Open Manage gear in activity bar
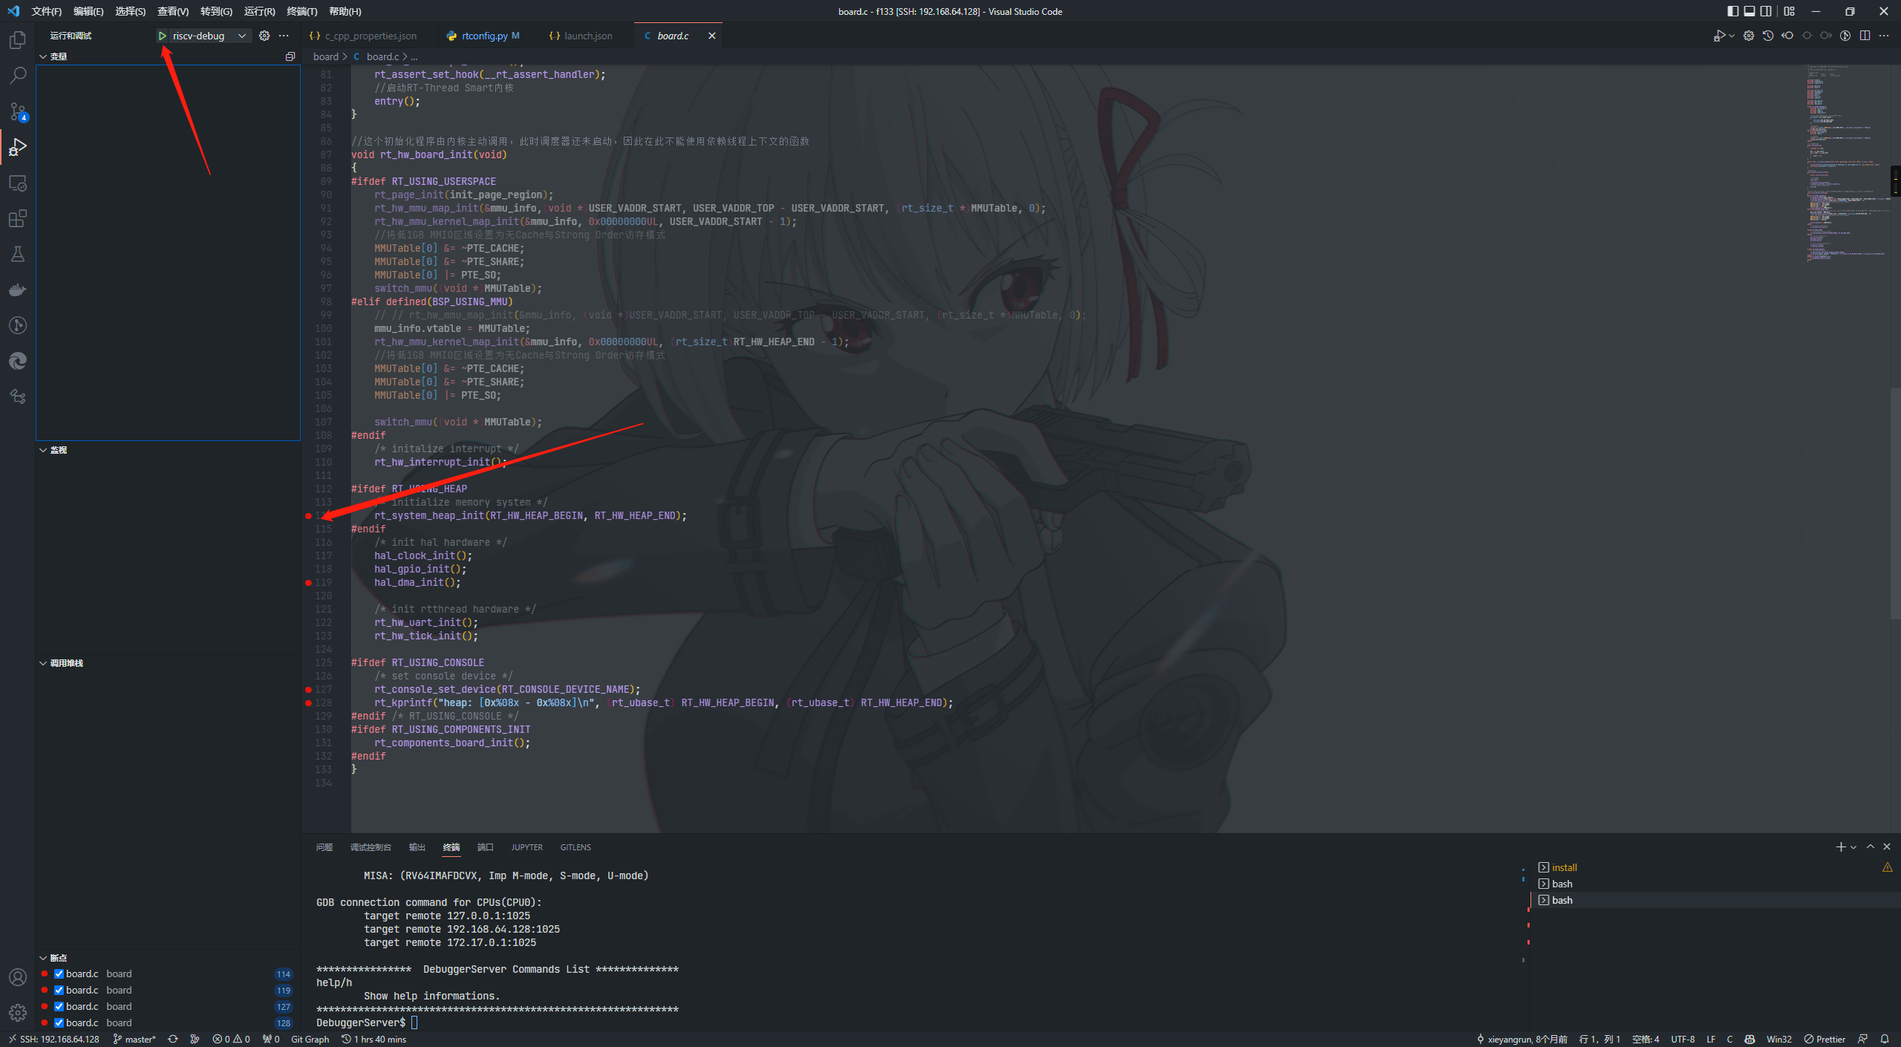This screenshot has height=1047, width=1901. click(18, 1013)
